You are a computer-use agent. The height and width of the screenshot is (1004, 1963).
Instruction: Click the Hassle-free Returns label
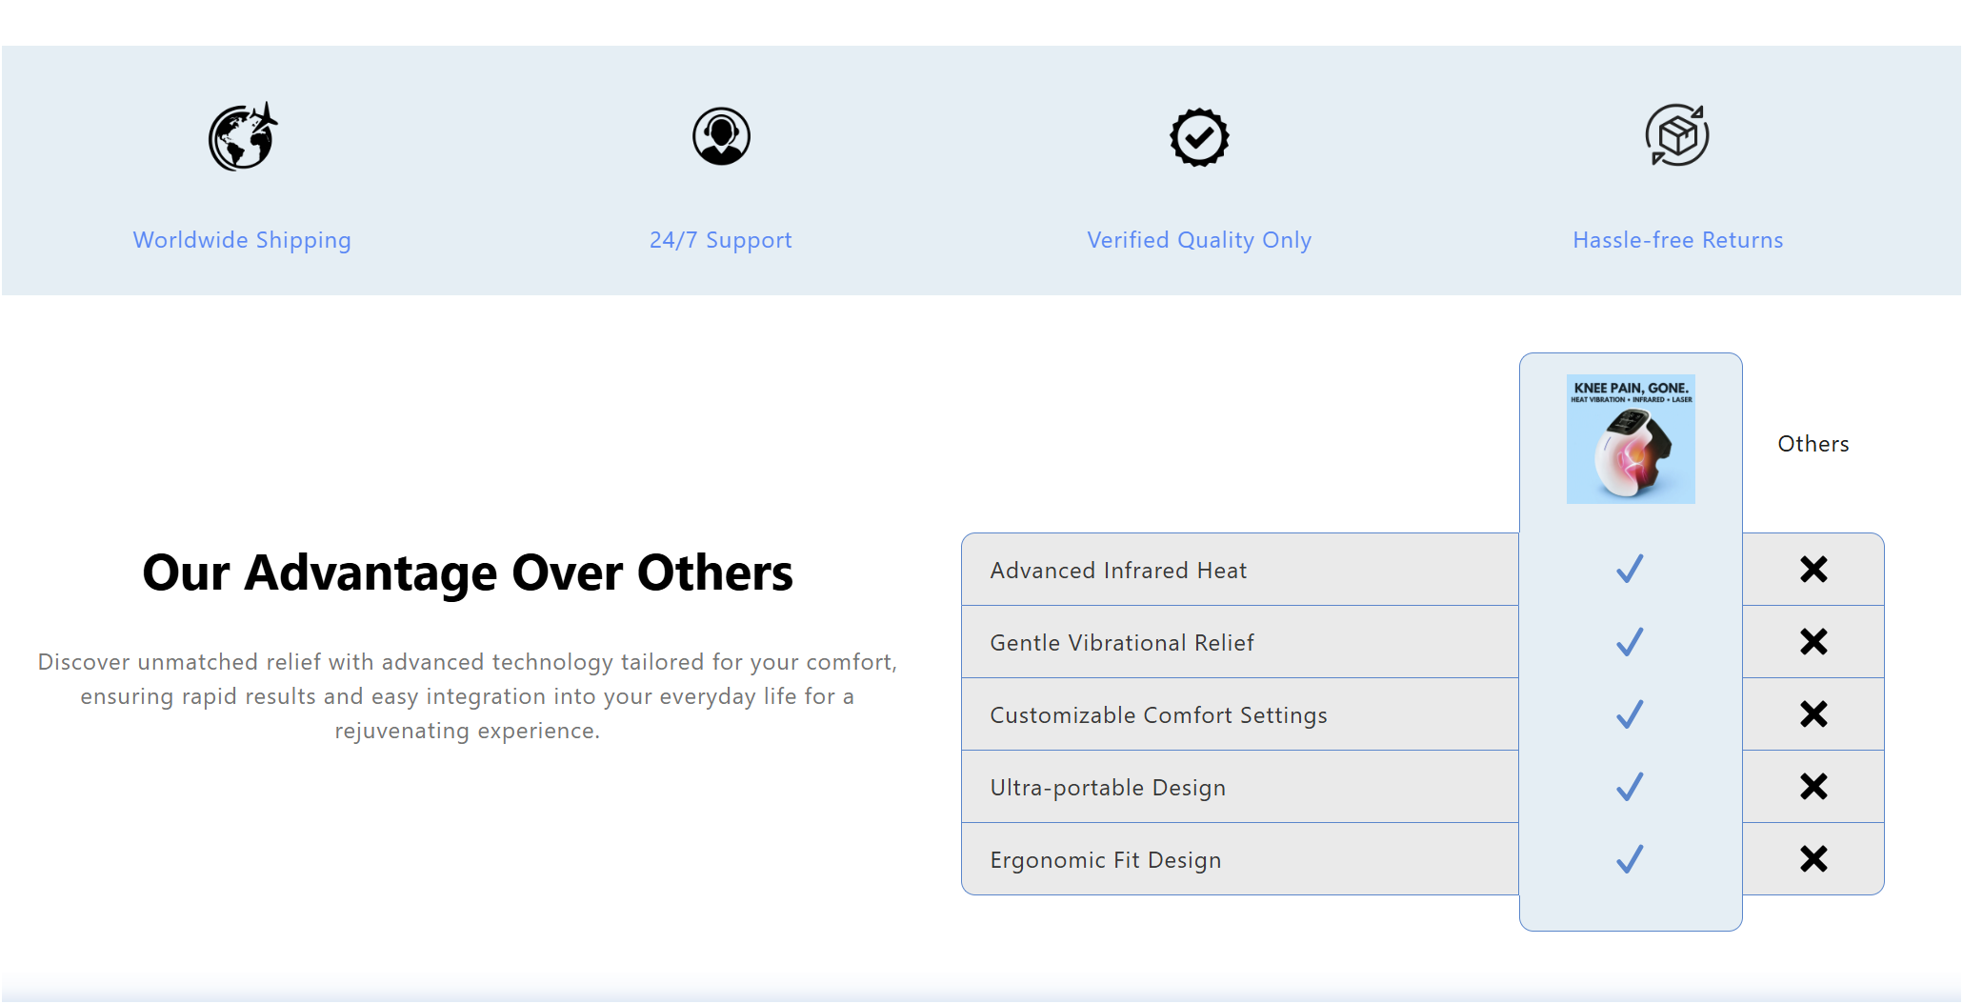pyautogui.click(x=1677, y=240)
